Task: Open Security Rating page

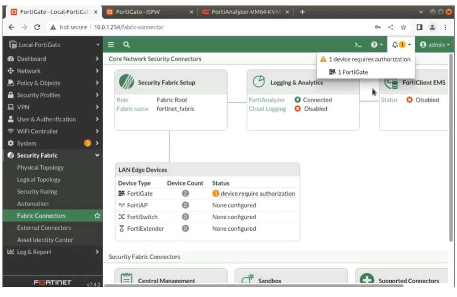Action: (x=37, y=191)
